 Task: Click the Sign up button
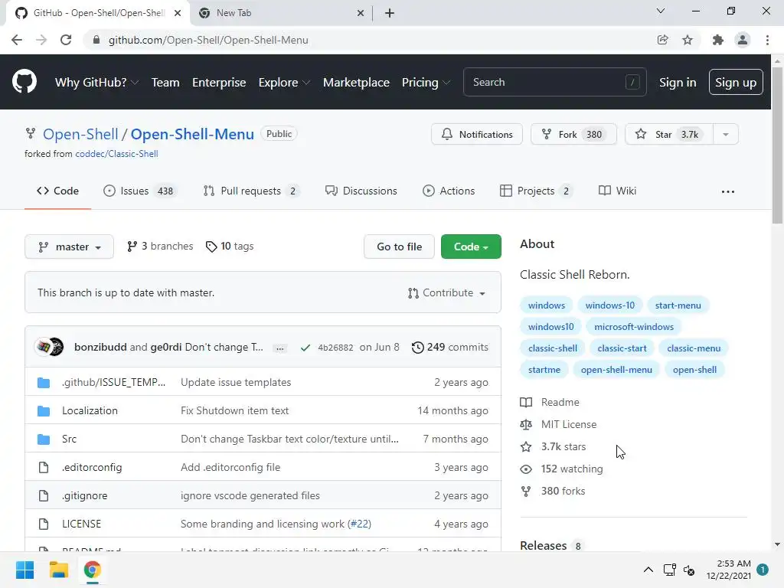pyautogui.click(x=736, y=82)
